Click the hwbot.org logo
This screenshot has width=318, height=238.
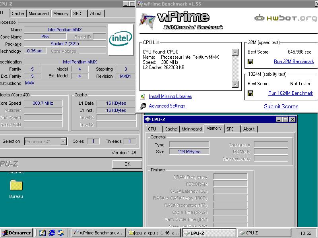click(x=285, y=18)
